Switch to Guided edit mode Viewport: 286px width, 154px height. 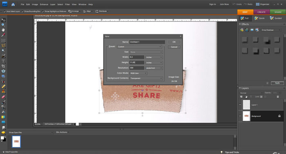click(x=276, y=18)
